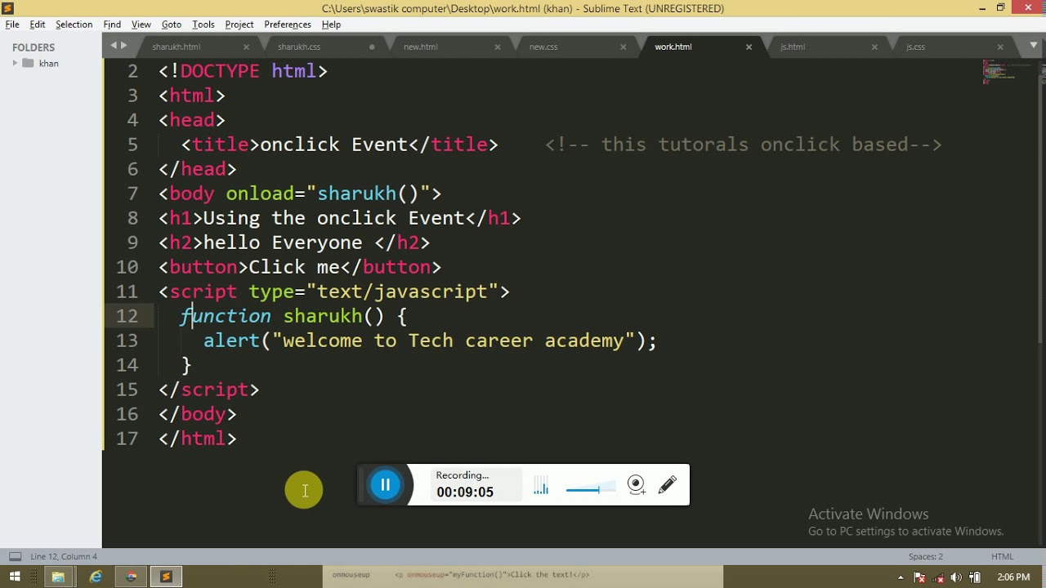1046x588 pixels.
Task: Open Google Chrome from the taskbar
Action: [x=131, y=577]
